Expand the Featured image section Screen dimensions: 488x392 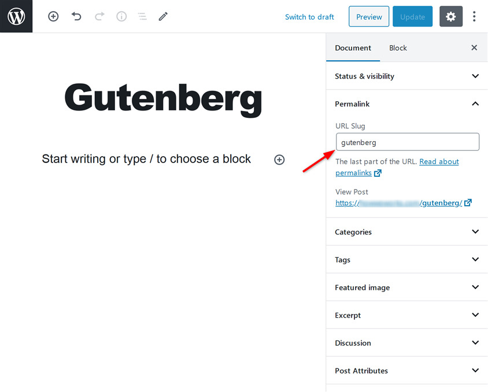click(x=407, y=287)
